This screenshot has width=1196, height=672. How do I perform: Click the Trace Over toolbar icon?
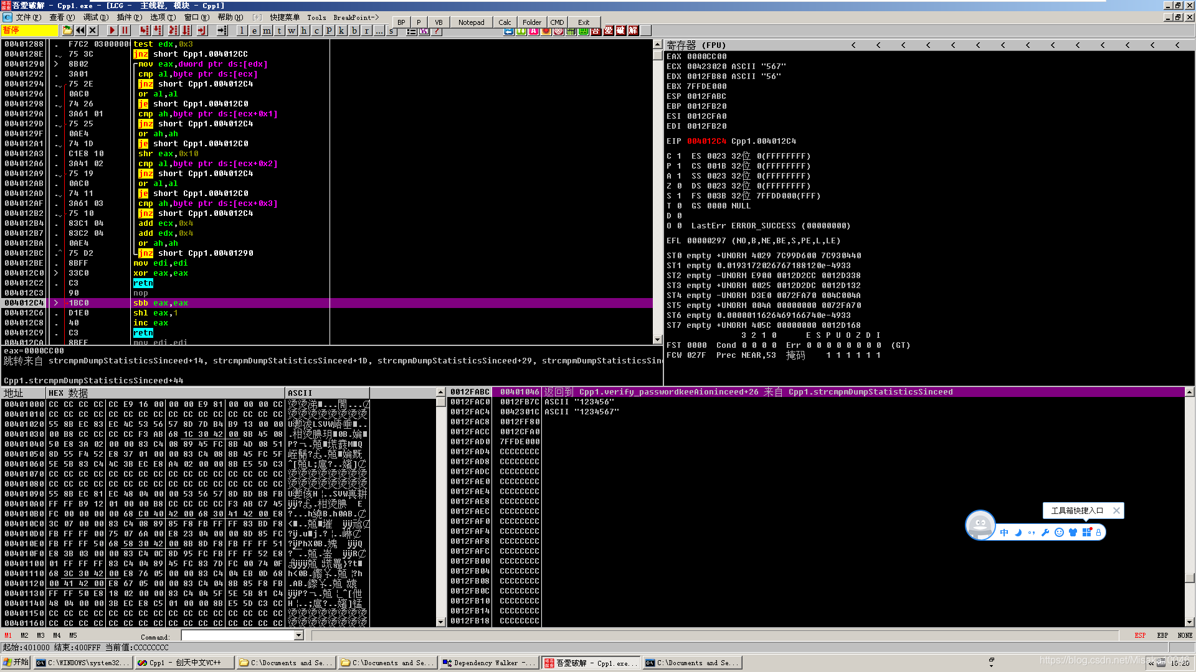[187, 30]
